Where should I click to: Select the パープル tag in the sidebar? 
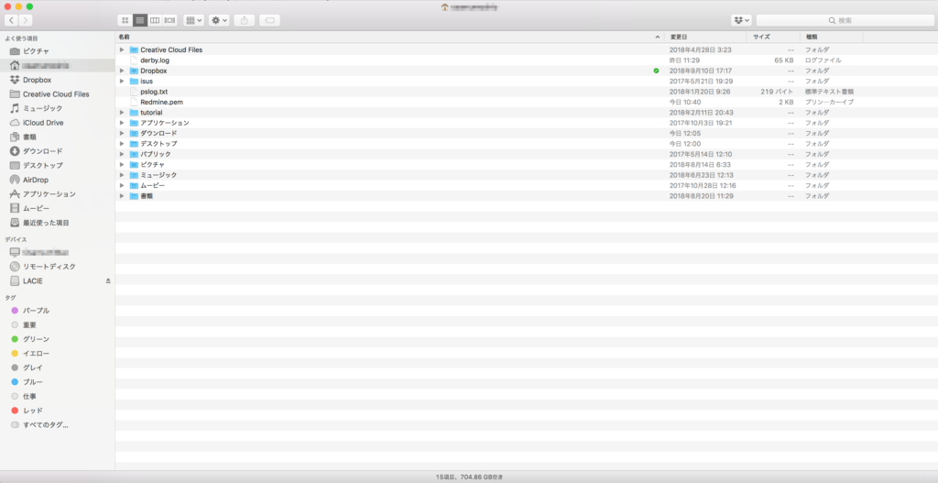point(36,311)
